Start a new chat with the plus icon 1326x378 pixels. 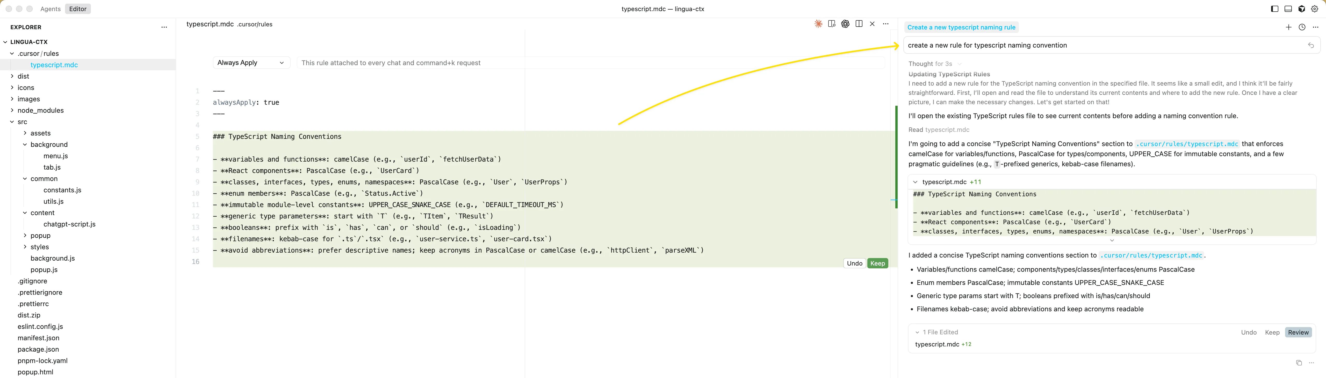(1288, 27)
